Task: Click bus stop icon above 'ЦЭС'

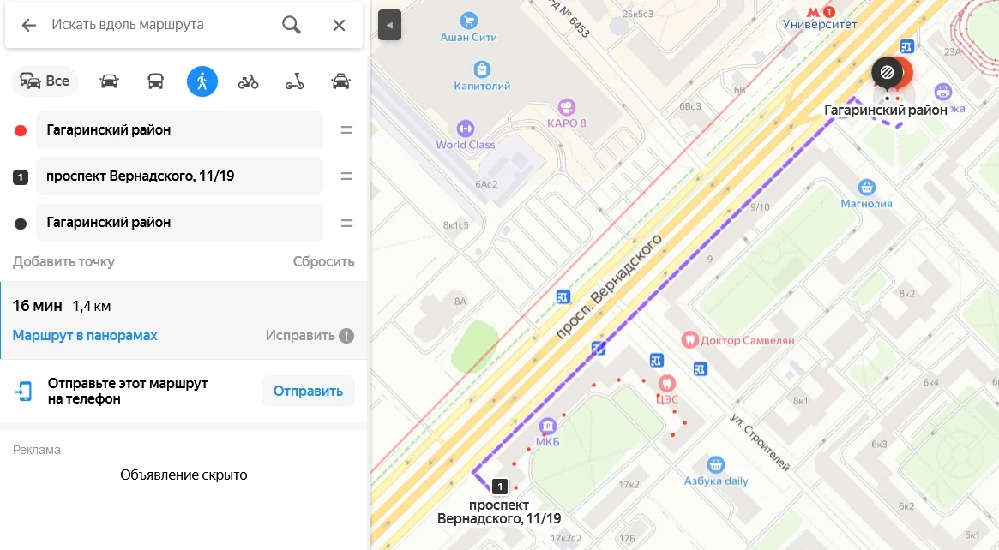Action: click(656, 361)
